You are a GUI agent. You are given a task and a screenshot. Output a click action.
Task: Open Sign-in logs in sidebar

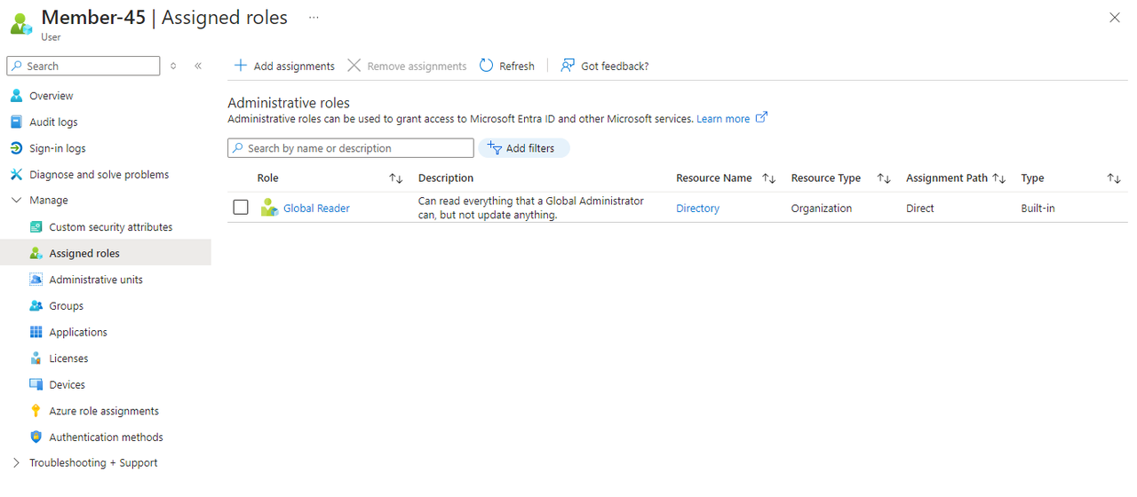point(57,148)
